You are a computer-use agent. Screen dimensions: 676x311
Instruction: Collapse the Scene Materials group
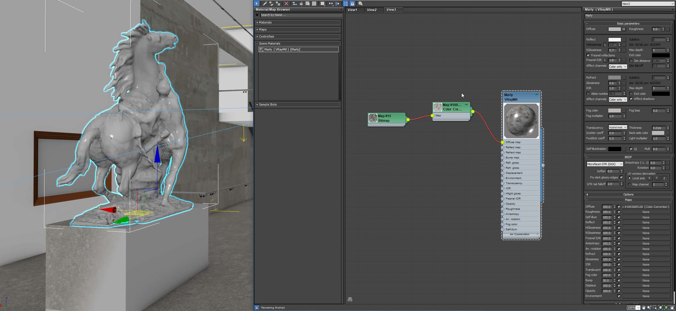pyautogui.click(x=298, y=43)
